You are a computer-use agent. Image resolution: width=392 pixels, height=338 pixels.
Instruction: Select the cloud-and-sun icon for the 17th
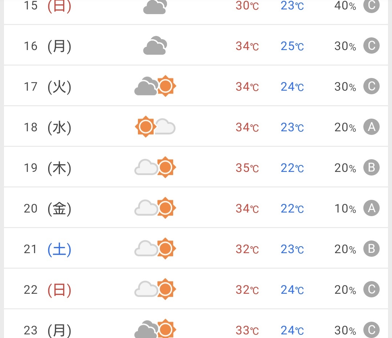155,86
